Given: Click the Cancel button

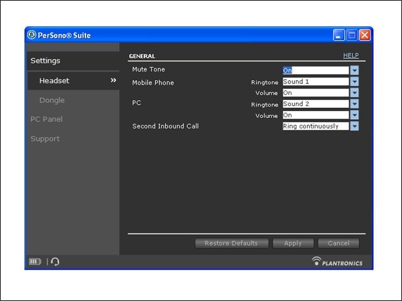Looking at the screenshot, I should click(339, 243).
